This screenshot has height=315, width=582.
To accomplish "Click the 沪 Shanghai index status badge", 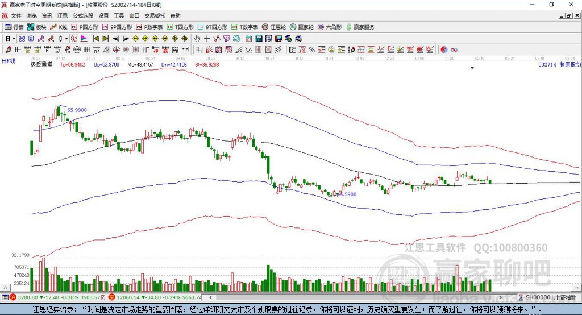I will click(13, 297).
